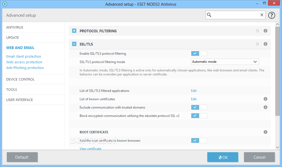Viewport: 282px width, 167px height.
Task: Edit list of SSL/TLS filtered applications
Action: point(194,91)
